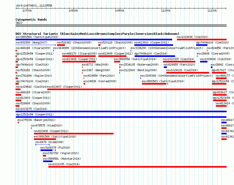
Task: Select the nsv613403 (Cooper2011) label
Action: [33, 98]
